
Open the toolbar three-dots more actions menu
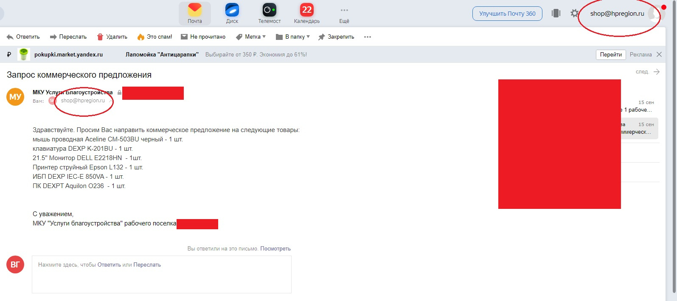(368, 37)
